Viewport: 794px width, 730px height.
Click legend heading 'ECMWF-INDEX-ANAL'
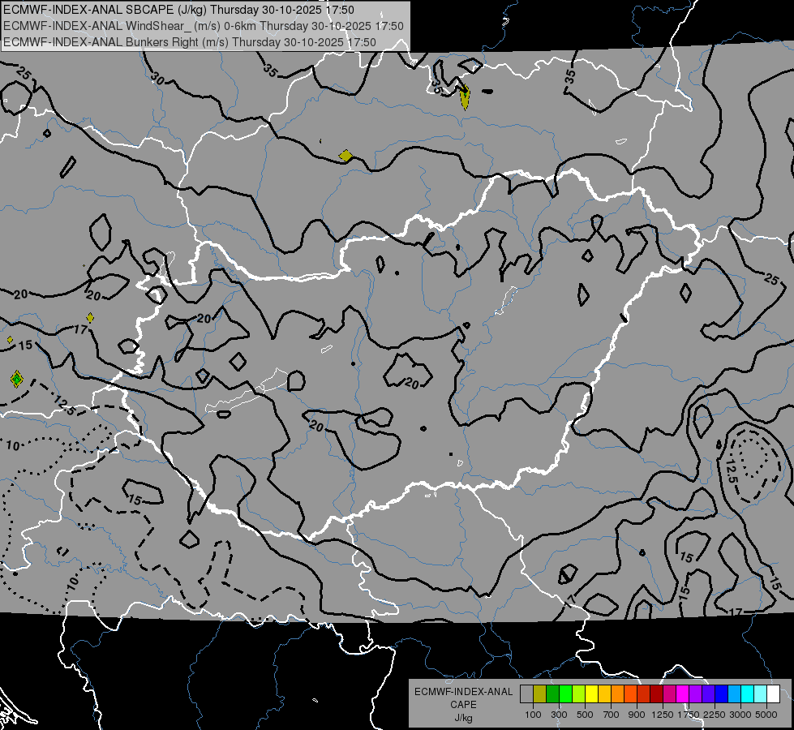(464, 692)
